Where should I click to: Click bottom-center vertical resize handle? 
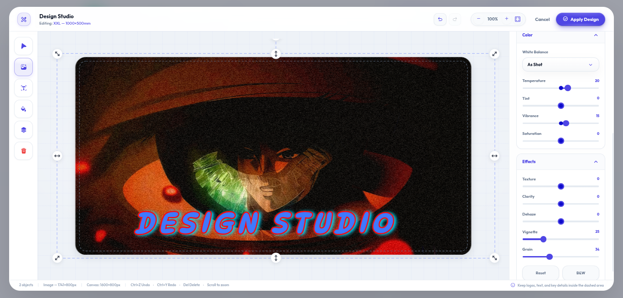coord(275,258)
